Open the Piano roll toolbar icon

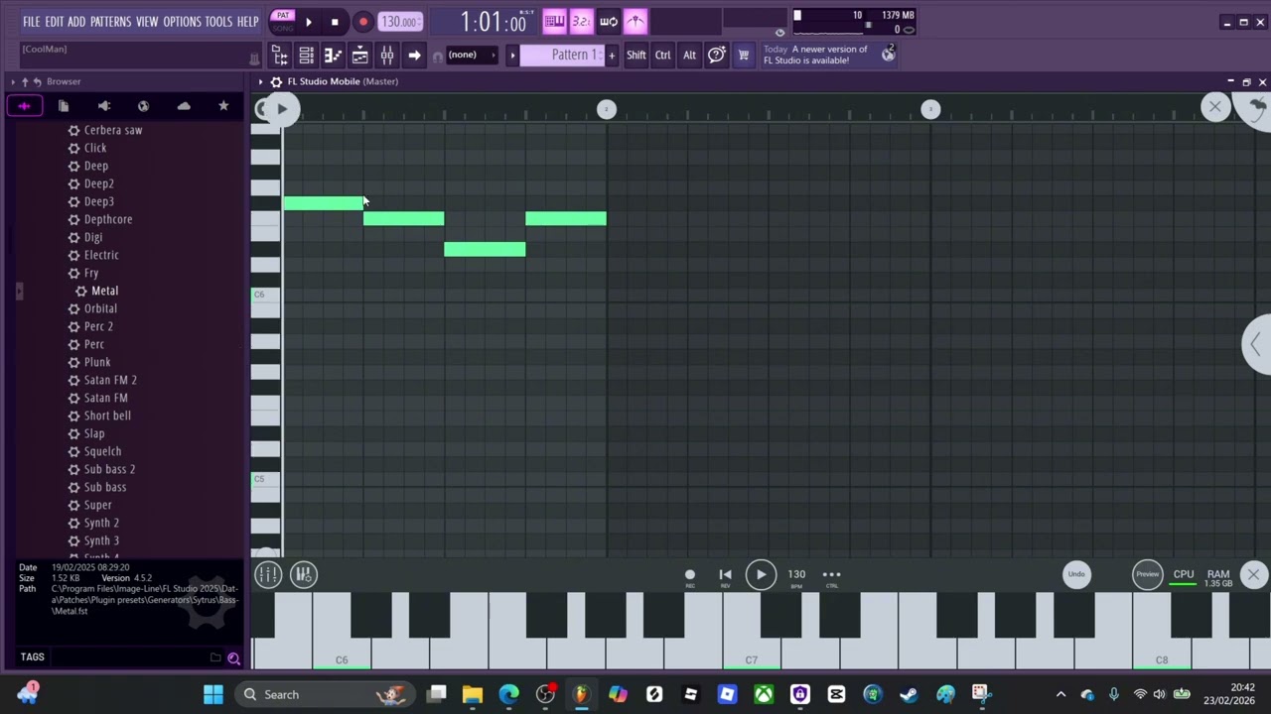[333, 56]
